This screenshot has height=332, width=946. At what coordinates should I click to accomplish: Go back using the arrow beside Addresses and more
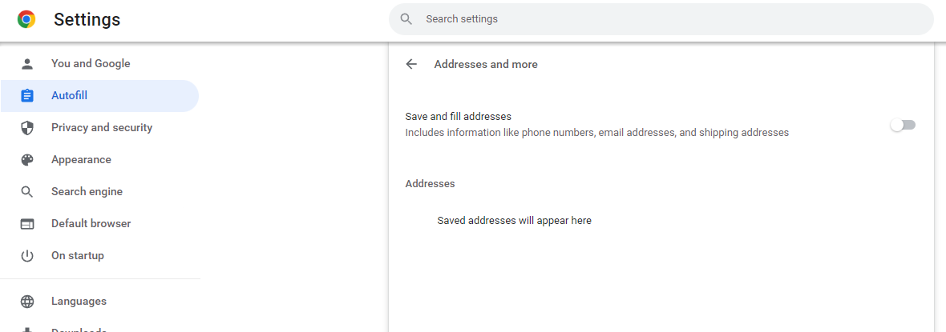(411, 64)
